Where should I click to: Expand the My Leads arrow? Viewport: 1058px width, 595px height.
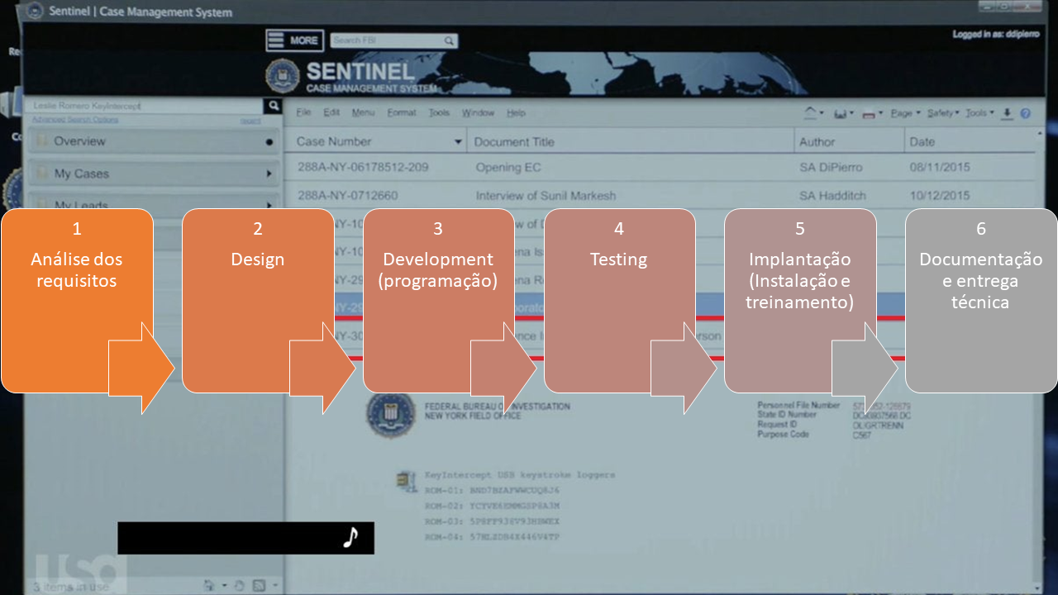pos(269,204)
